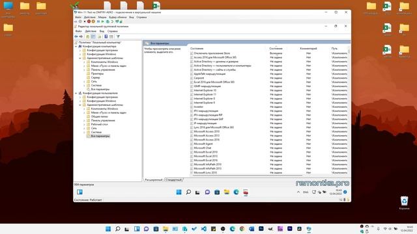Click the Search icon on VM taskbar
Image resolution: width=417 pixels, height=234 pixels.
(188, 192)
